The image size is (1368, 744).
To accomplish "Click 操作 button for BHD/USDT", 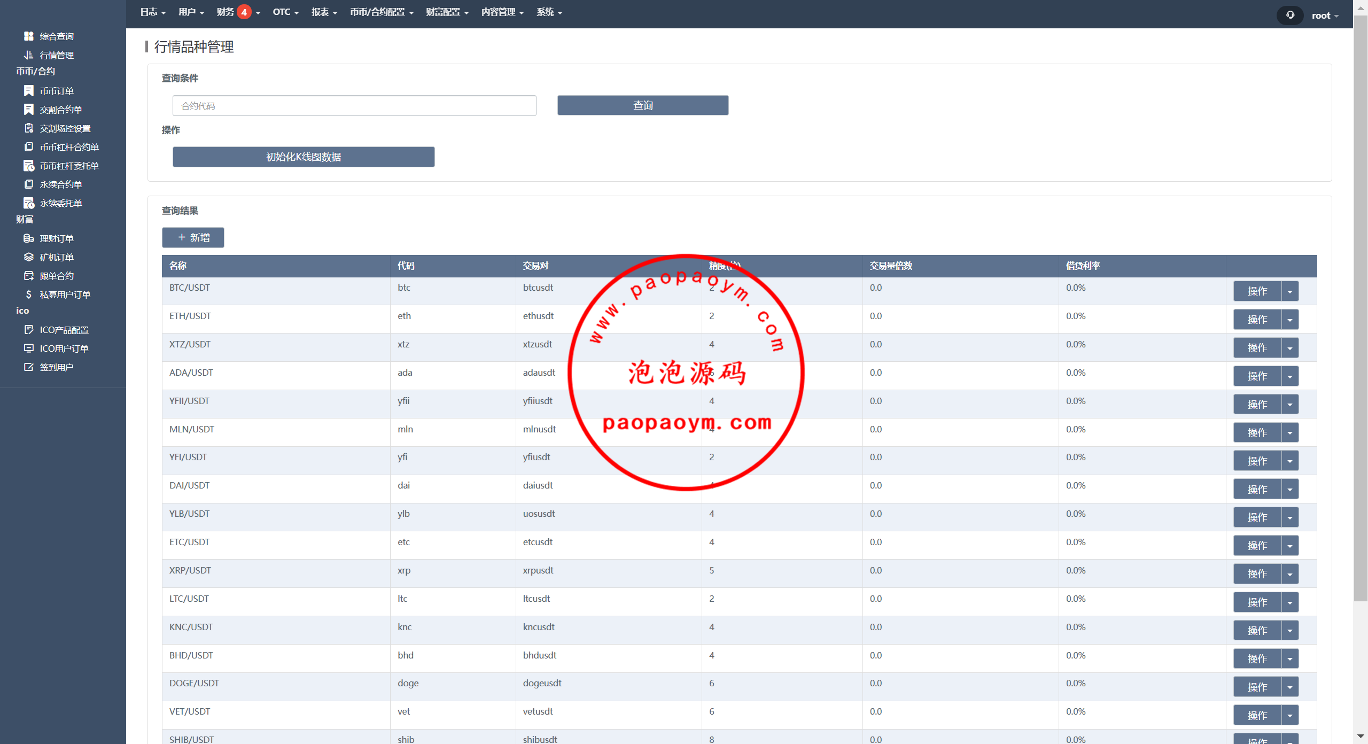I will pyautogui.click(x=1257, y=658).
